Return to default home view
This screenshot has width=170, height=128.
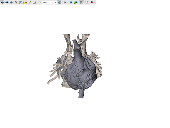(40, 2)
